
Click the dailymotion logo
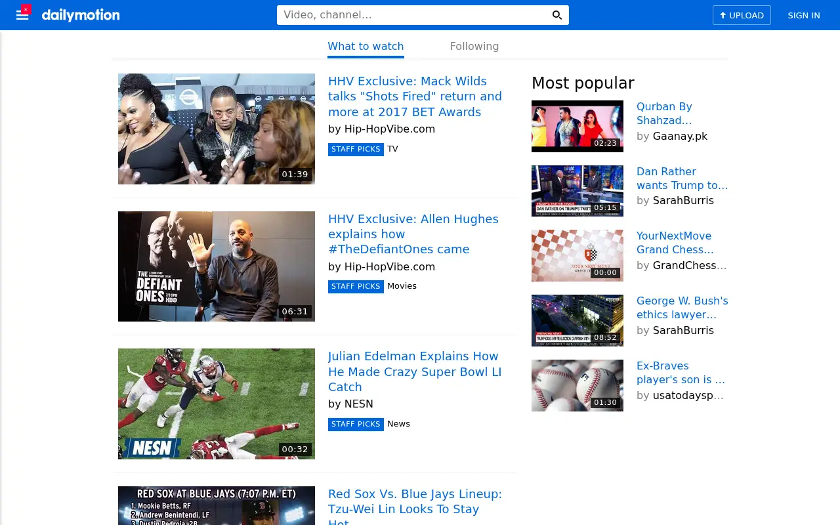[x=81, y=15]
